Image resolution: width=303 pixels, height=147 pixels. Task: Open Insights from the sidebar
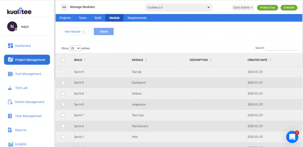[x=21, y=144]
